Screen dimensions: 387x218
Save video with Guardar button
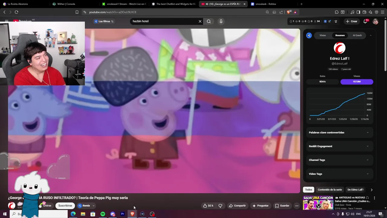pyautogui.click(x=282, y=206)
